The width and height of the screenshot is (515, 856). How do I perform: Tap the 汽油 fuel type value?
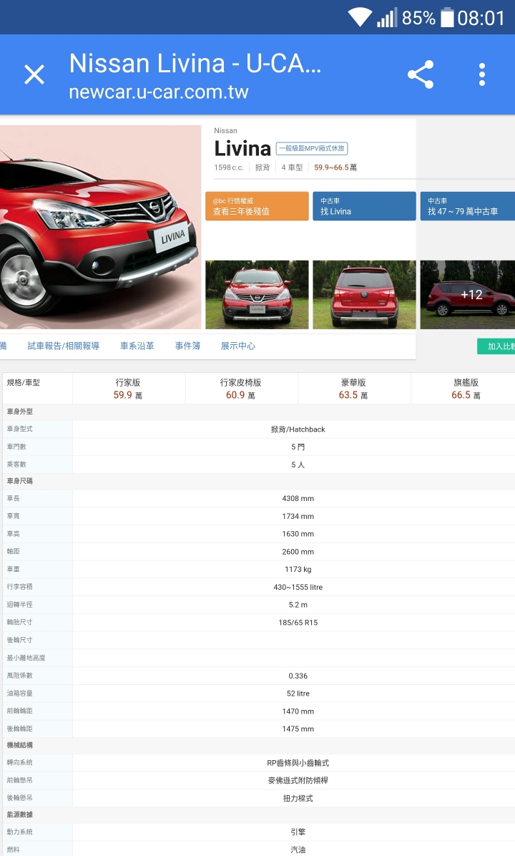pyautogui.click(x=298, y=850)
